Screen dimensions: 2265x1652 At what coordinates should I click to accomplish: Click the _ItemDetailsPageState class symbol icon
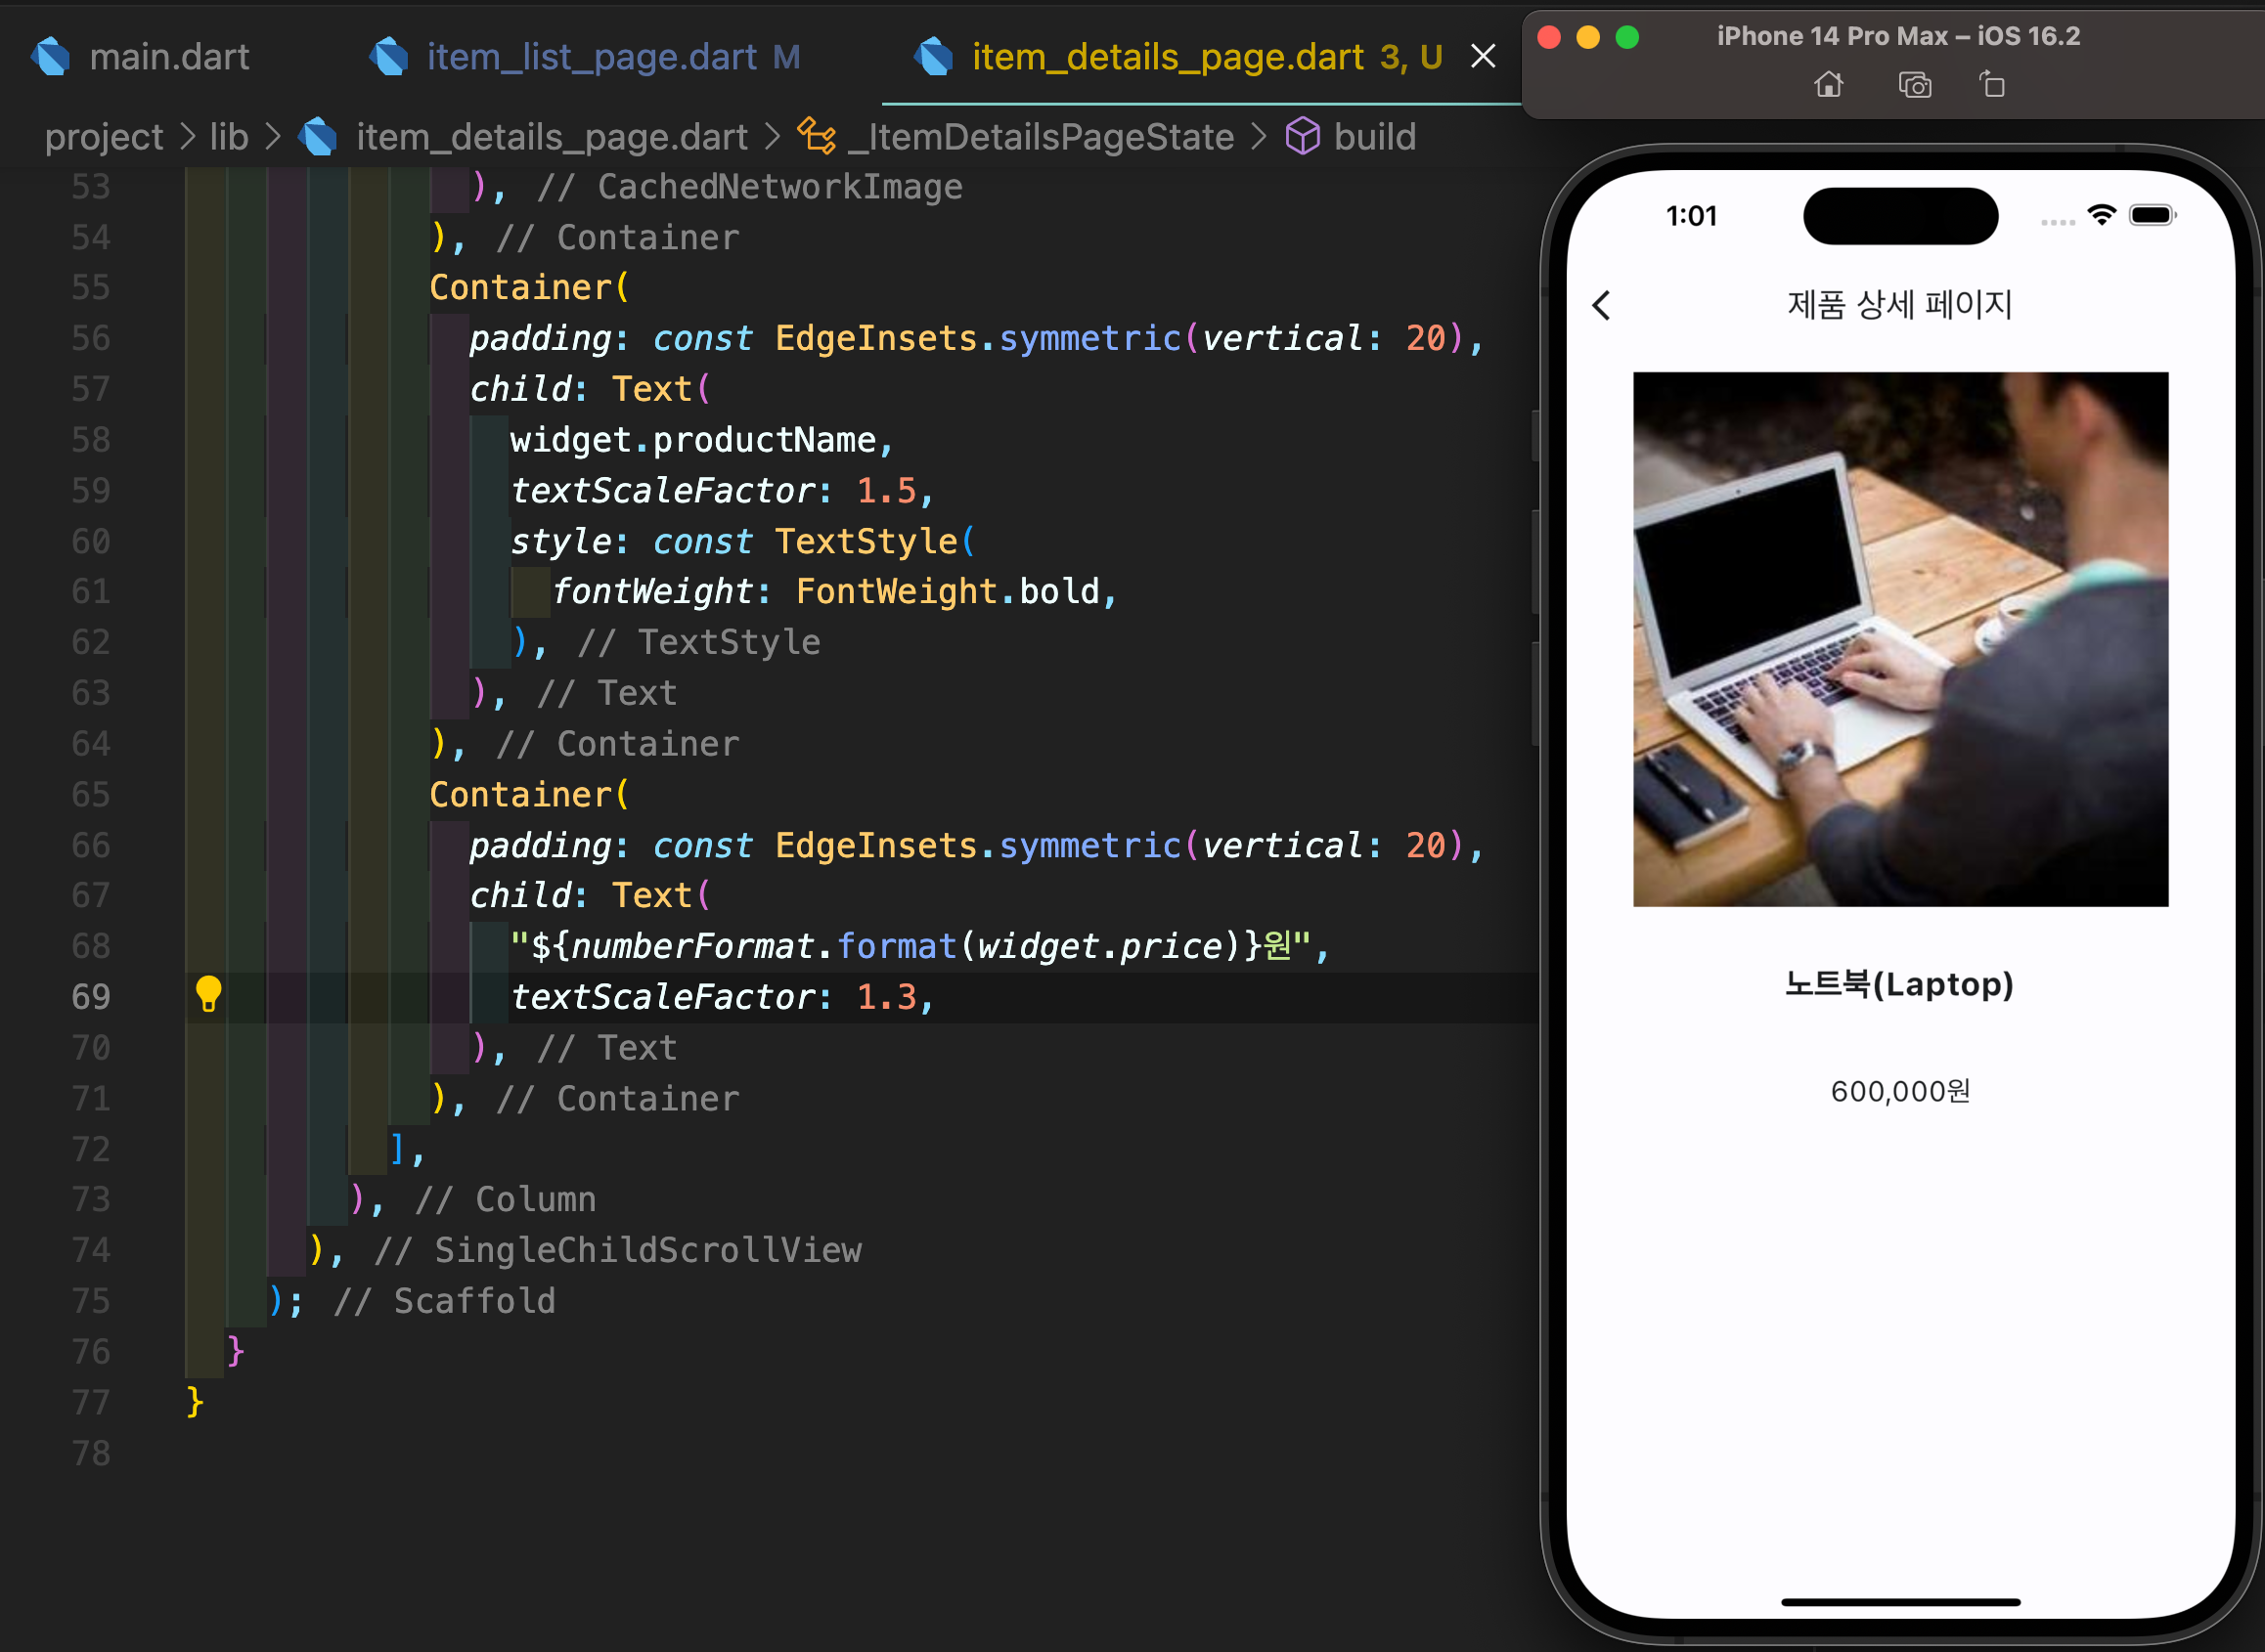click(817, 137)
